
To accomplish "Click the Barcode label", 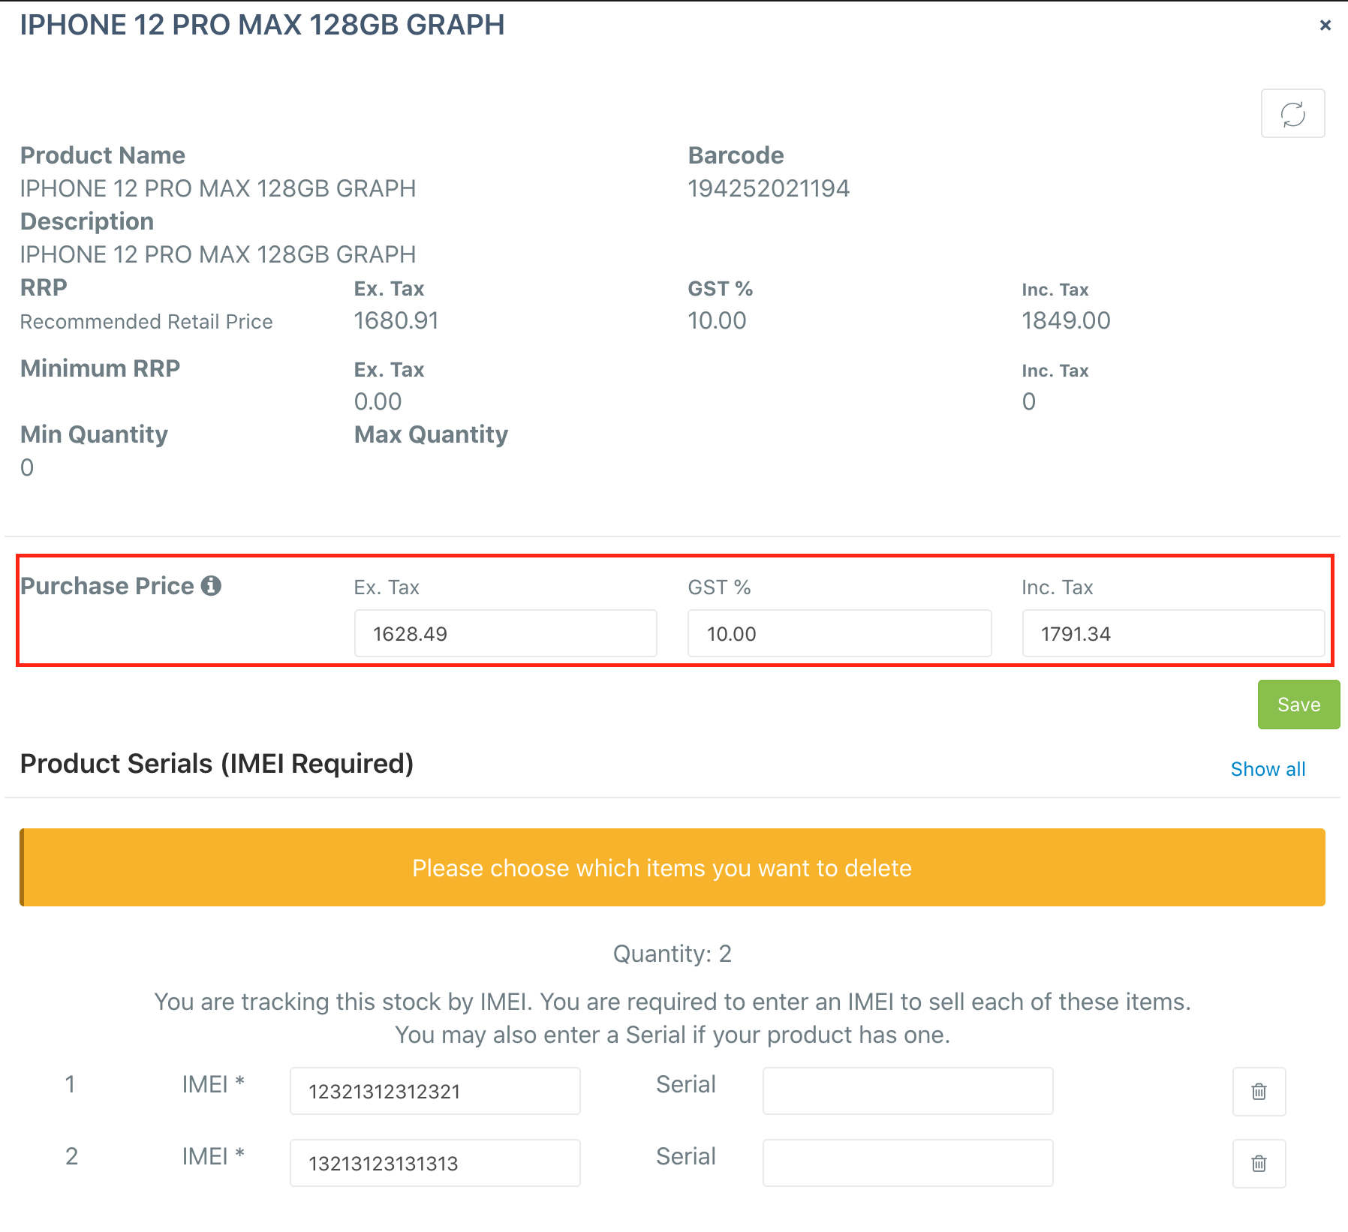I will click(736, 155).
